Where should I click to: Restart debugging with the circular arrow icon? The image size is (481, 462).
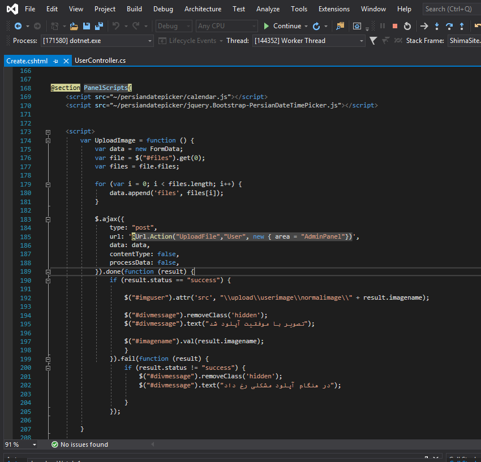pos(407,26)
